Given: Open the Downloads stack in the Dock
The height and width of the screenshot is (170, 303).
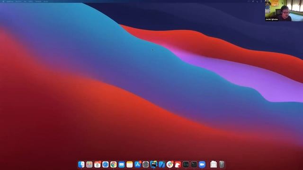Looking at the screenshot, I should click(x=214, y=164).
